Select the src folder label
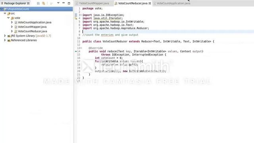Screen dimensions: 254x143 tap(13, 14)
